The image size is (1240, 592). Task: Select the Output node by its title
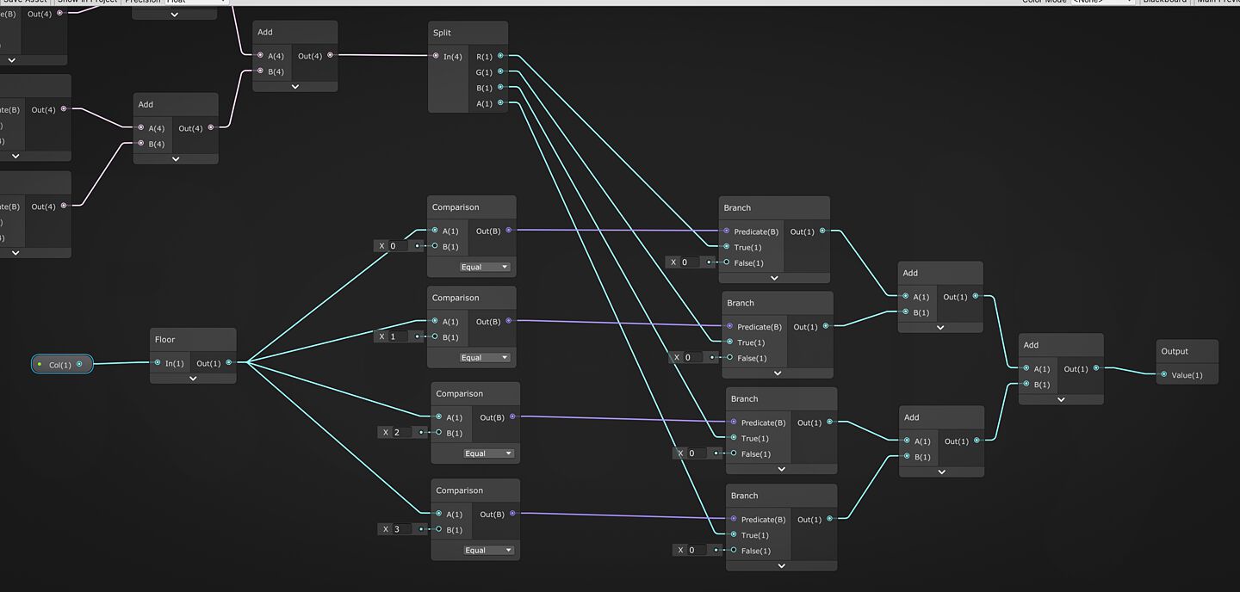[1175, 351]
